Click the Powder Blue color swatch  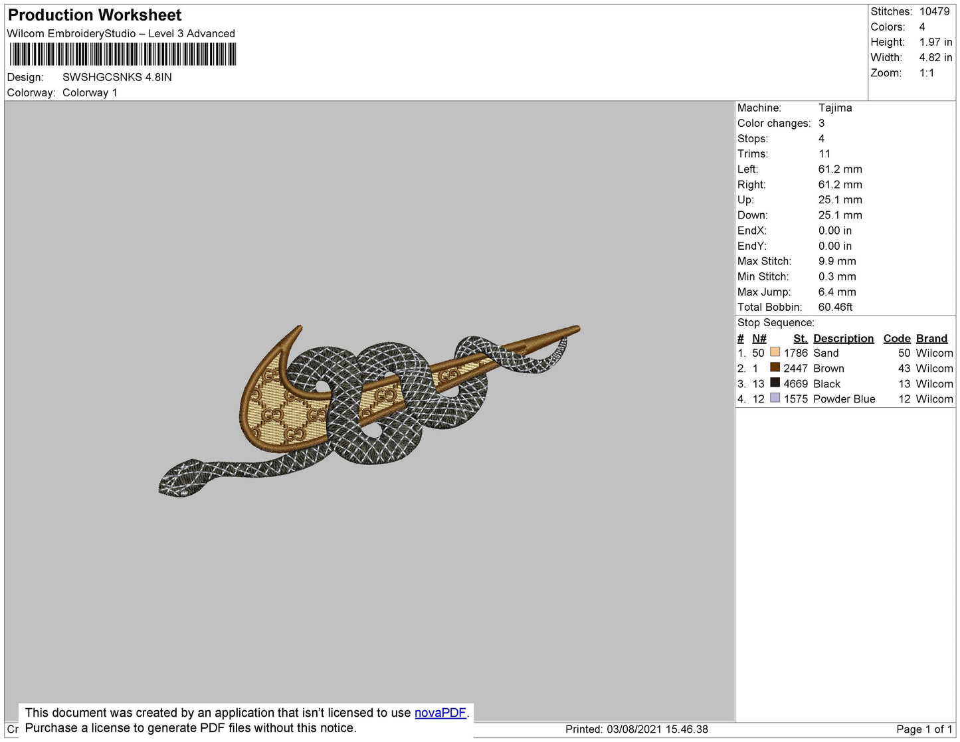[775, 398]
